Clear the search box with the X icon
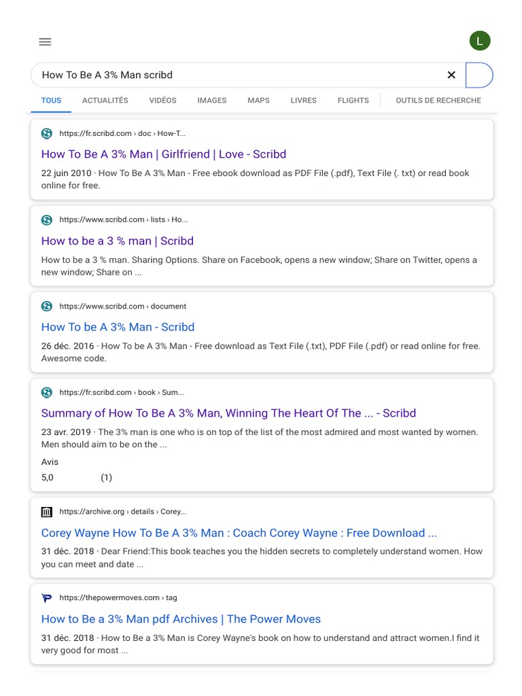This screenshot has height=696, width=522. click(x=451, y=75)
